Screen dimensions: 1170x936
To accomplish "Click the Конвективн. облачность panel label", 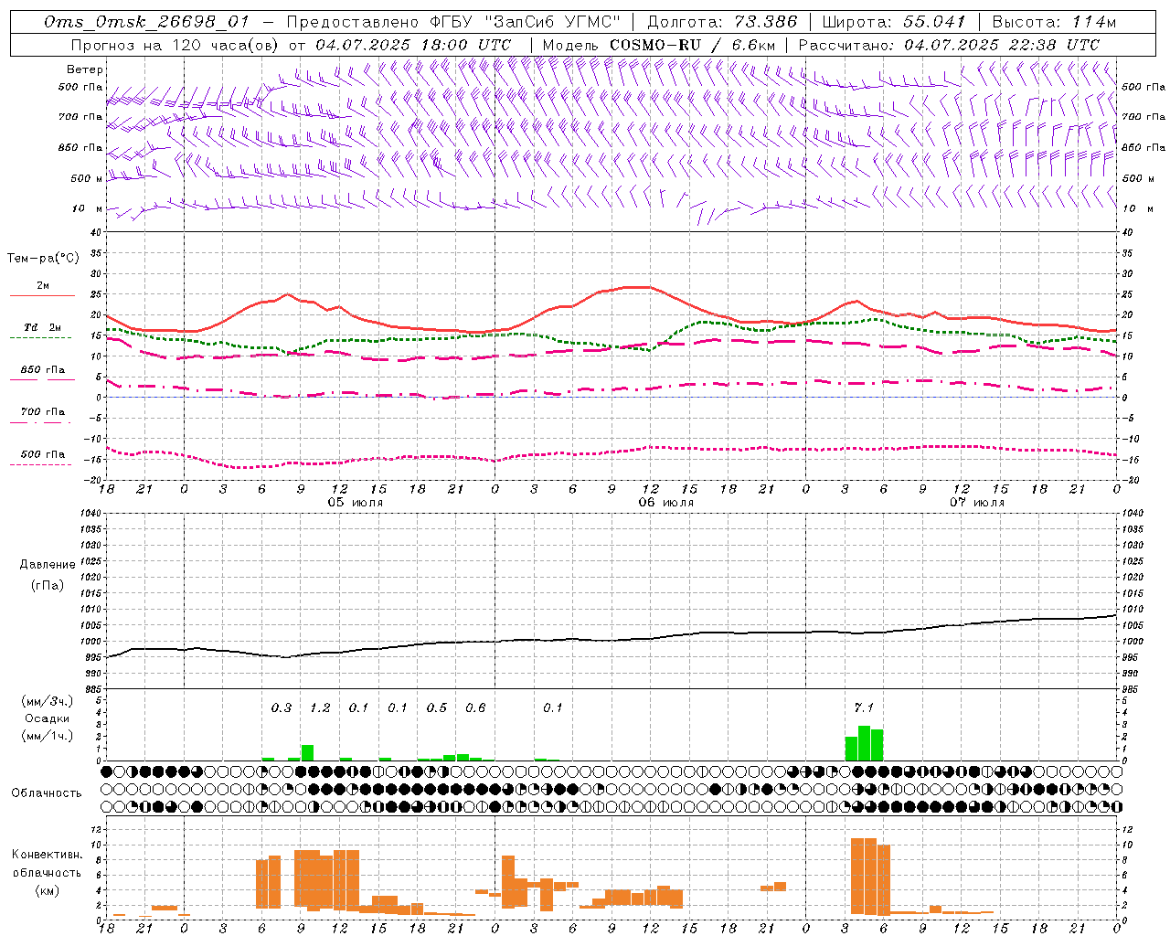I will point(47,864).
